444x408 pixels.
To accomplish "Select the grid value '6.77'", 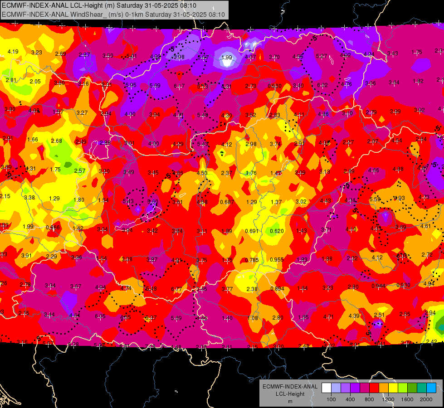I will pyautogui.click(x=176, y=289).
